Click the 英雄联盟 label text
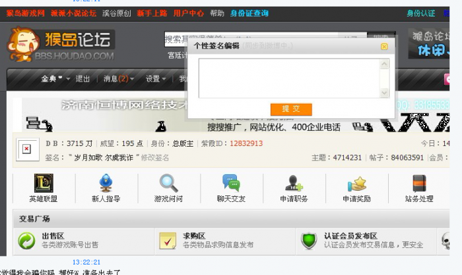The width and height of the screenshot is (462, 275). 44,199
